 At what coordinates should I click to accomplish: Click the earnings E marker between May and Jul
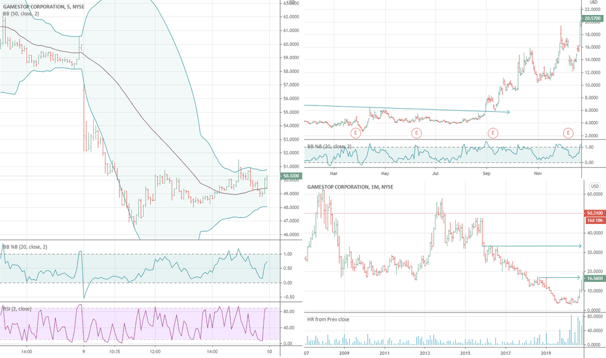click(416, 133)
